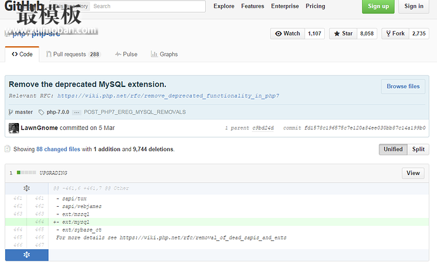
Task: Click the pull request icon
Action: pos(49,54)
